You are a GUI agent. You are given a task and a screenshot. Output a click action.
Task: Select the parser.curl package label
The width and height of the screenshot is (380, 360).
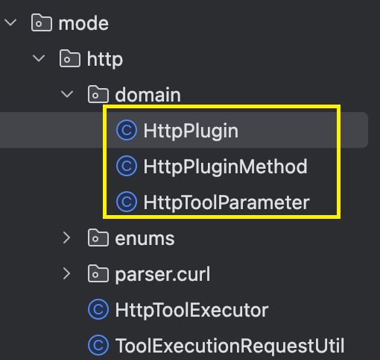coord(162,274)
